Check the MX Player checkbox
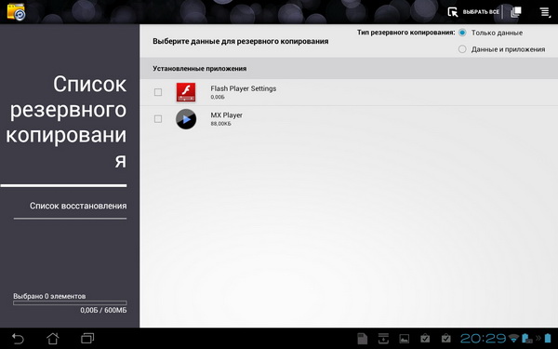 (x=158, y=119)
